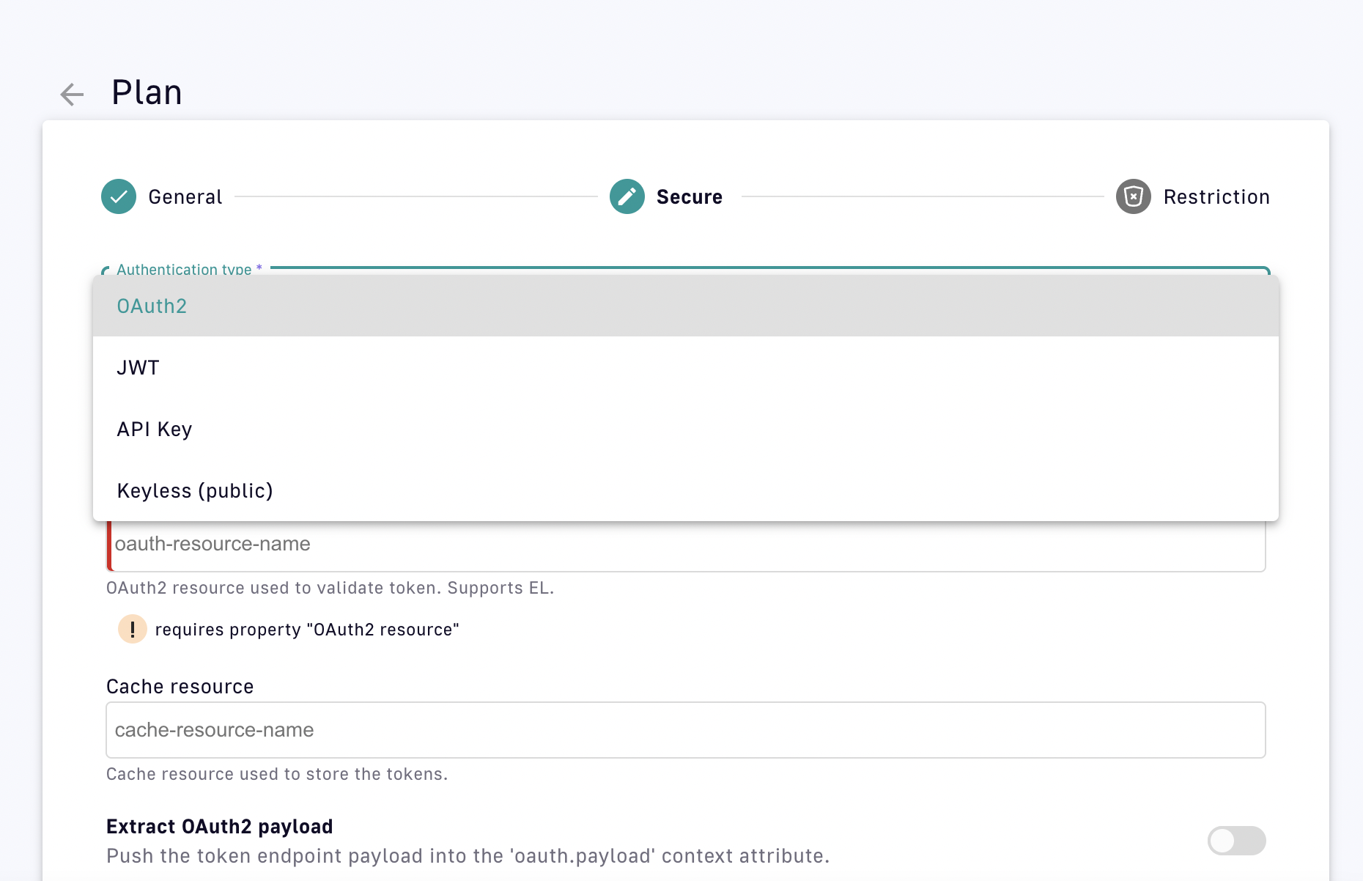Click the Secure step pencil icon

click(x=627, y=196)
